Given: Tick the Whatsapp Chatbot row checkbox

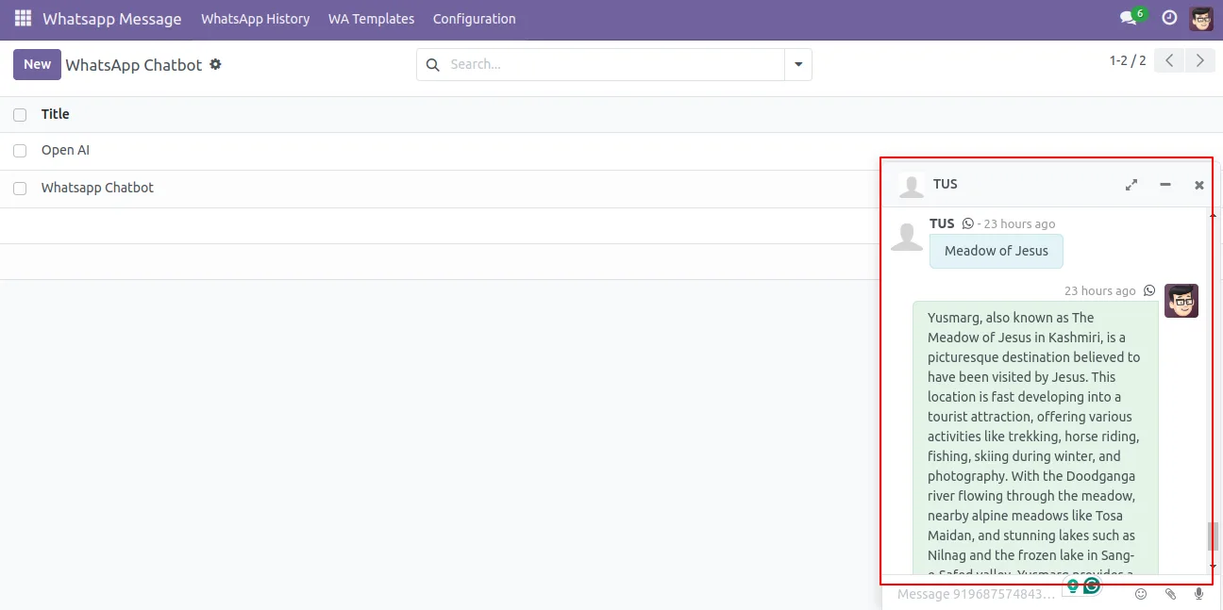Looking at the screenshot, I should pyautogui.click(x=20, y=189).
